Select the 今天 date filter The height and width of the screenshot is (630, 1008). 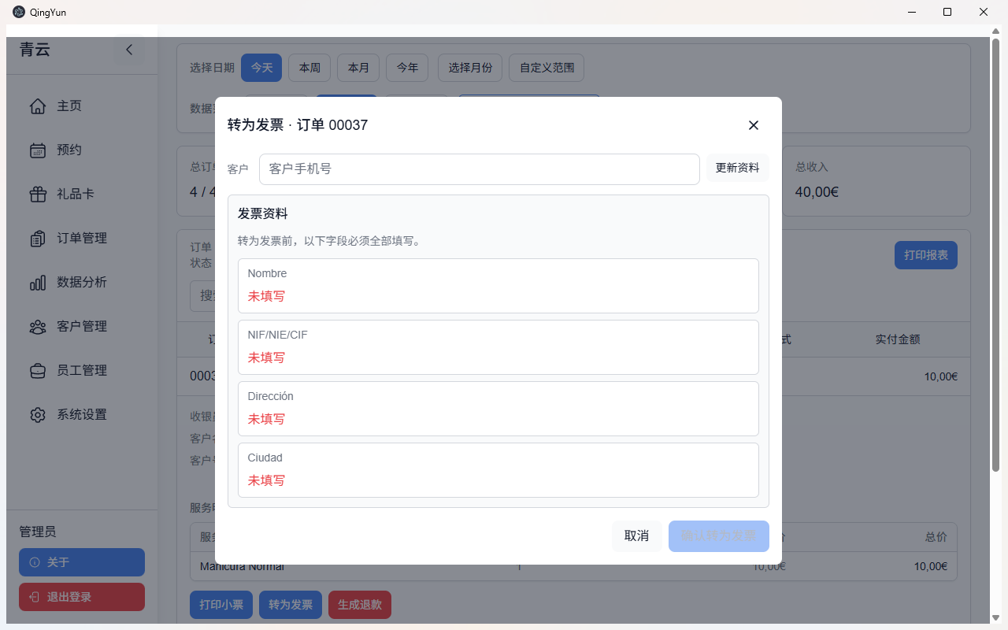click(x=261, y=68)
